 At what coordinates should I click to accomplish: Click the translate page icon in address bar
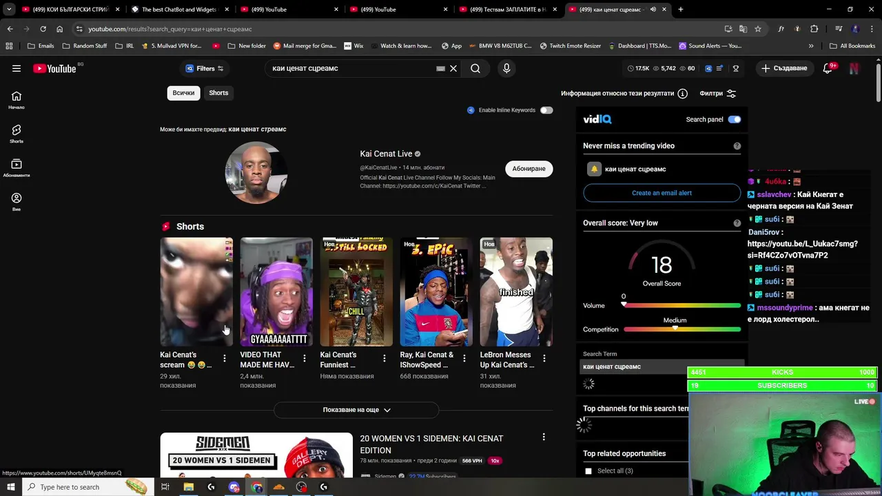coord(743,29)
